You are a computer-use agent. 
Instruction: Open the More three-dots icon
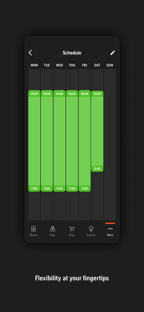click(110, 229)
